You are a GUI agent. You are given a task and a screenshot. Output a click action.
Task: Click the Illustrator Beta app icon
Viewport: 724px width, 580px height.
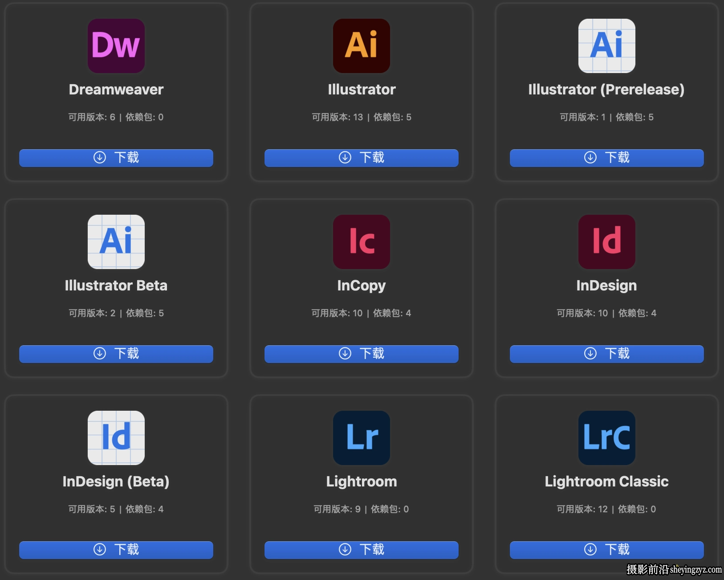click(x=116, y=242)
